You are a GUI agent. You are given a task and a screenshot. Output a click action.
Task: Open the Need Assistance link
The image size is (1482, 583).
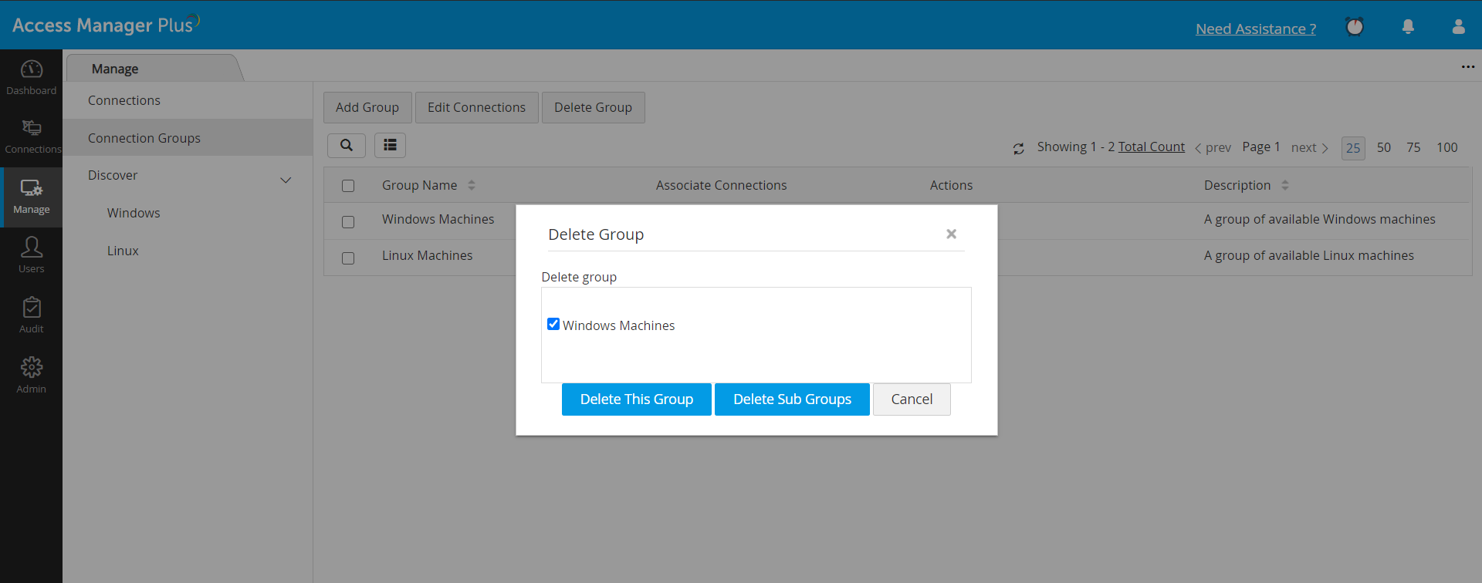(x=1256, y=29)
